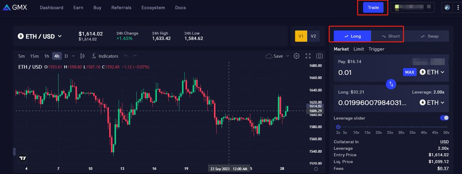
Task: Take a chart snapshot with camera icon
Action: point(319,56)
